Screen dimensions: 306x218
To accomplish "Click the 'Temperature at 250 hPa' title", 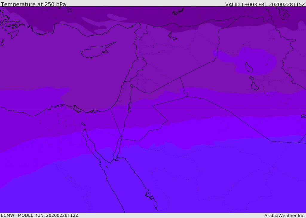I will 33,4.
